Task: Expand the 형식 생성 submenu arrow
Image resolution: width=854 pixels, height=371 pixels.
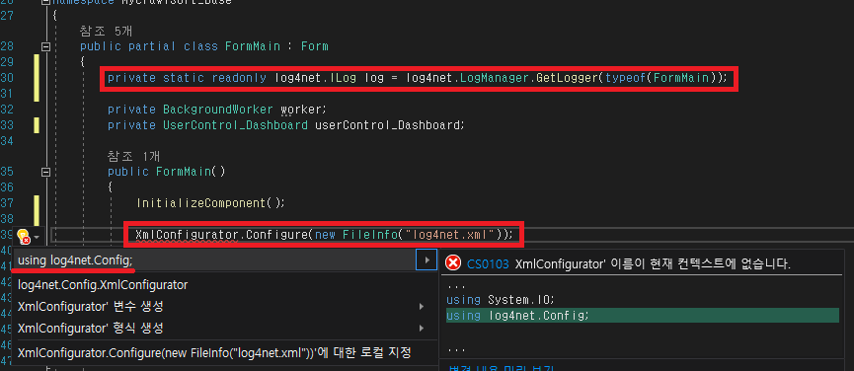Action: [421, 328]
